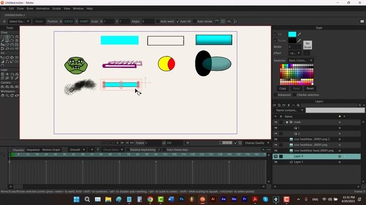Viewport: 366px width, 205px height.
Task: Select the Eyedropper tool in Layer tools
Action: pos(17,79)
